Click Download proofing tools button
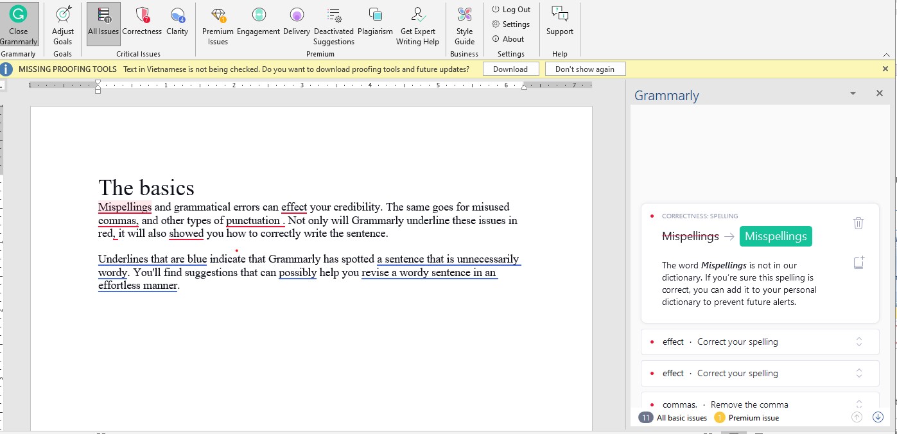The image size is (897, 434). pos(510,69)
